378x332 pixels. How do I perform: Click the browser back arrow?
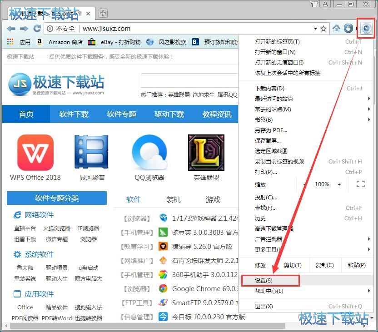point(11,29)
